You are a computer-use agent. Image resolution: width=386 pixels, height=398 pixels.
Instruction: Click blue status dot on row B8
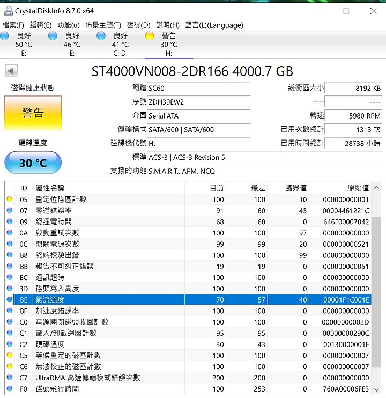[x=10, y=255]
